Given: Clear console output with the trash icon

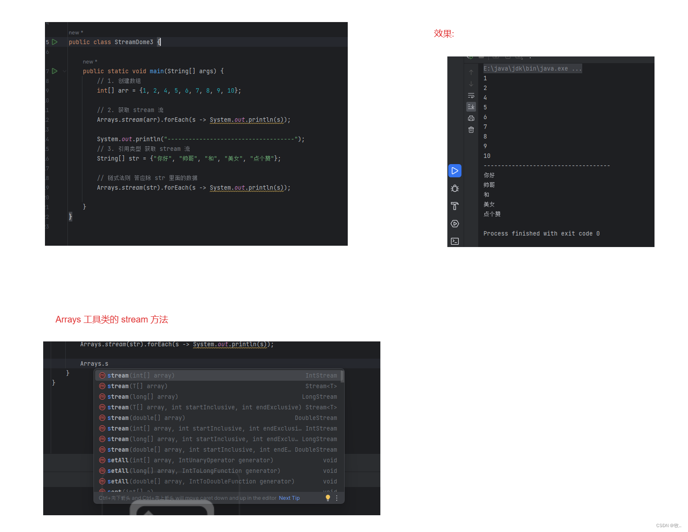Looking at the screenshot, I should (x=471, y=130).
